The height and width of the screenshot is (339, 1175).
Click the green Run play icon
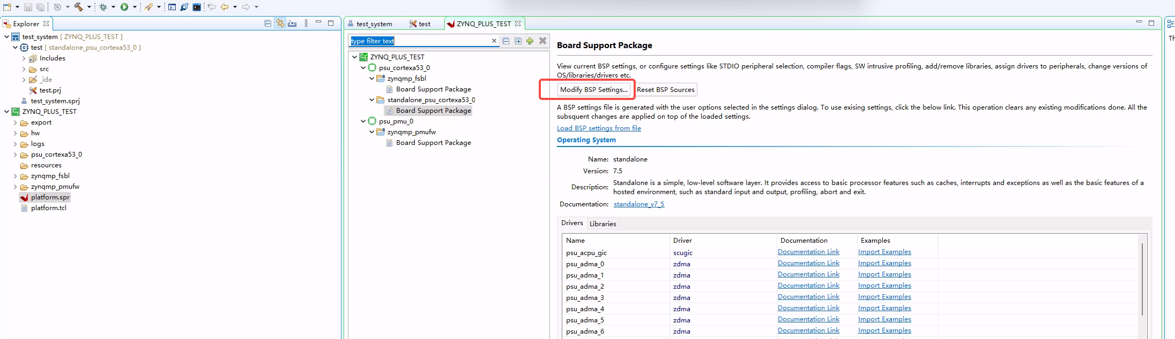tap(124, 7)
